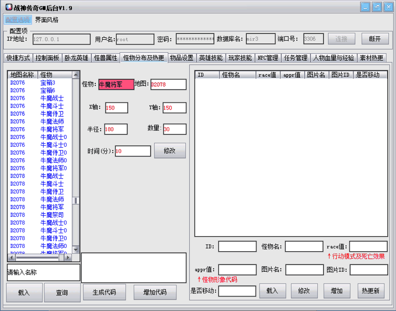Click the app icon in title bar
The image size is (396, 311).
point(9,7)
